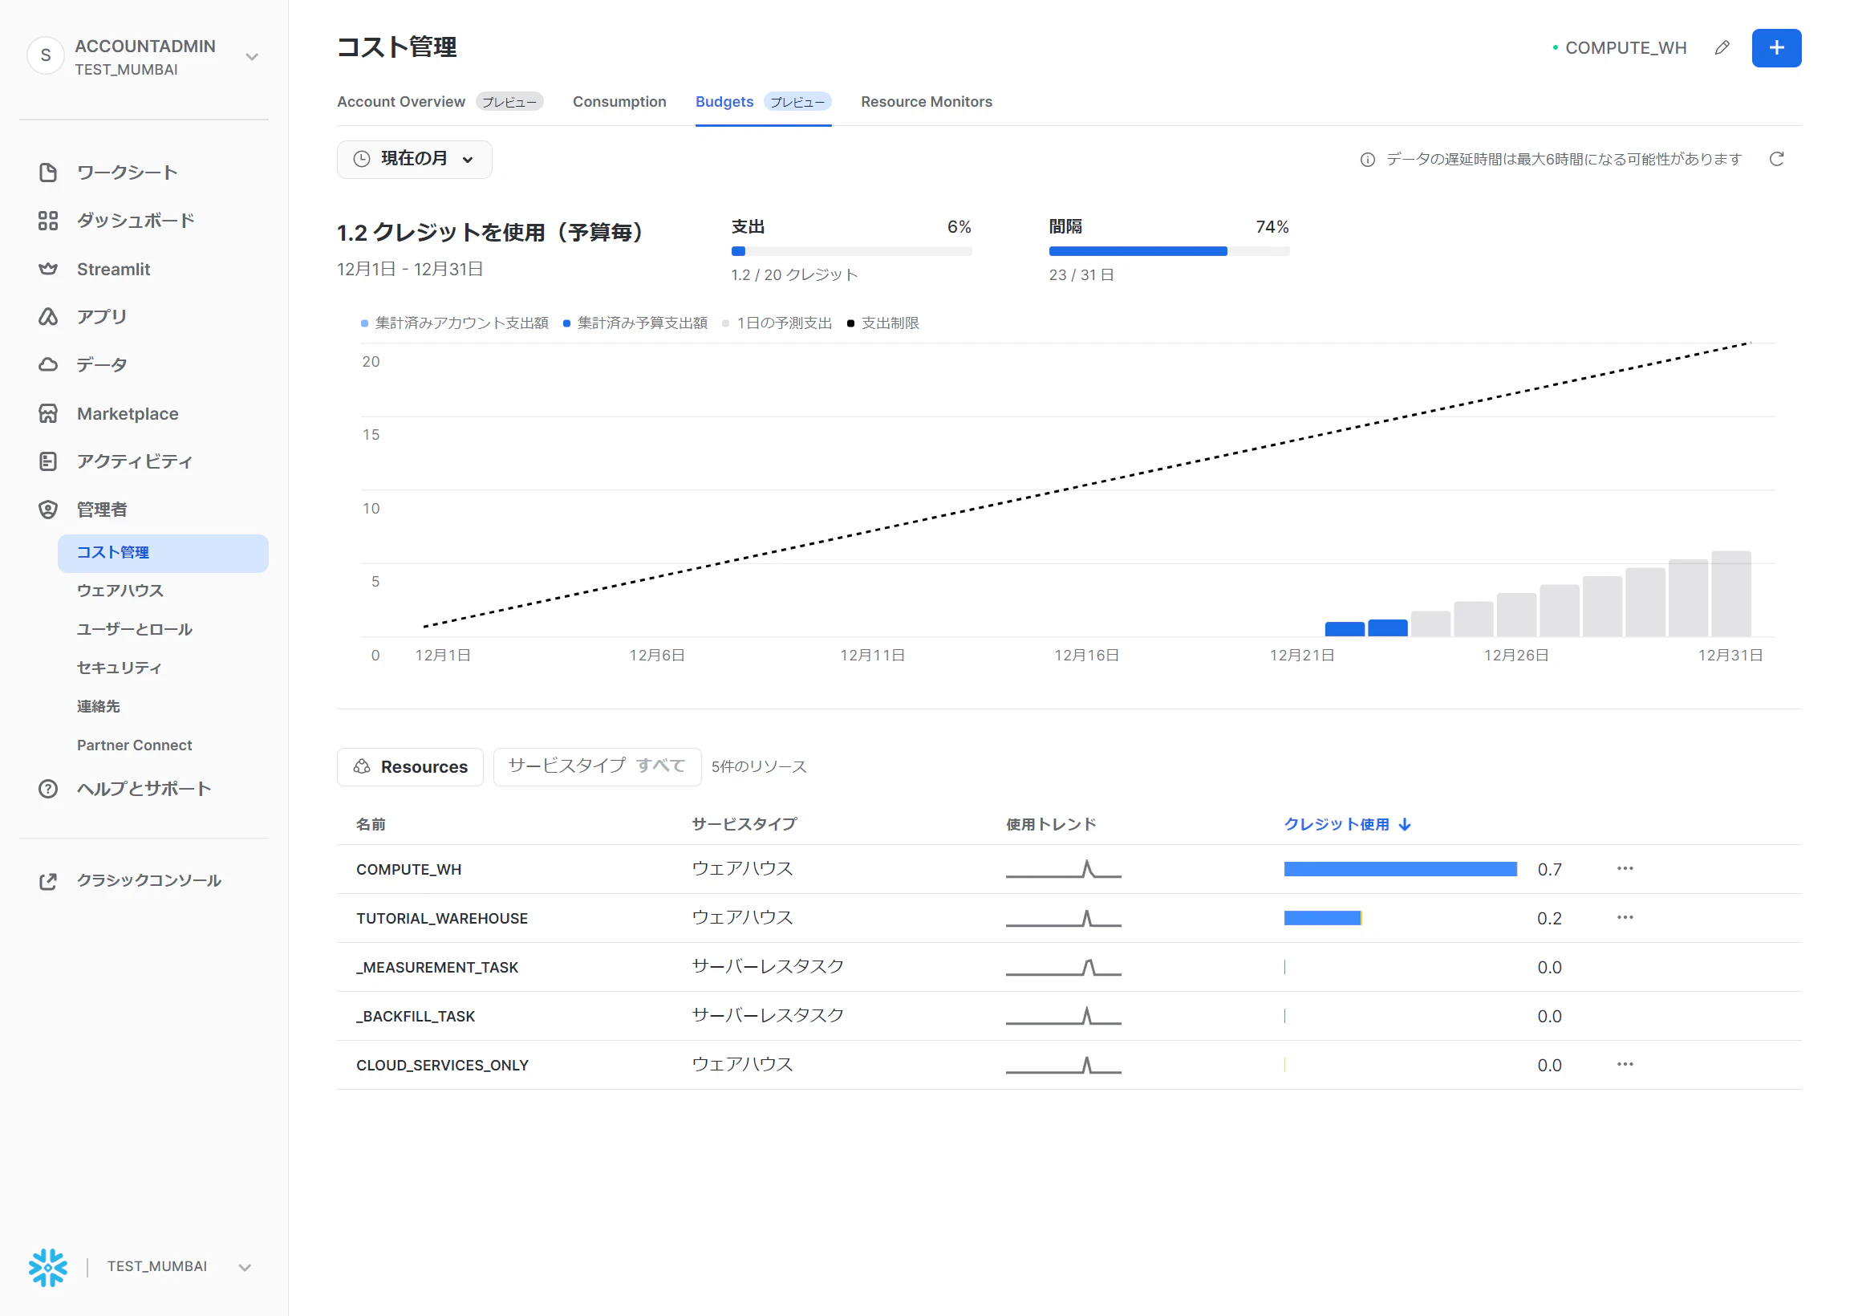Open the アプリ section icon

[48, 317]
